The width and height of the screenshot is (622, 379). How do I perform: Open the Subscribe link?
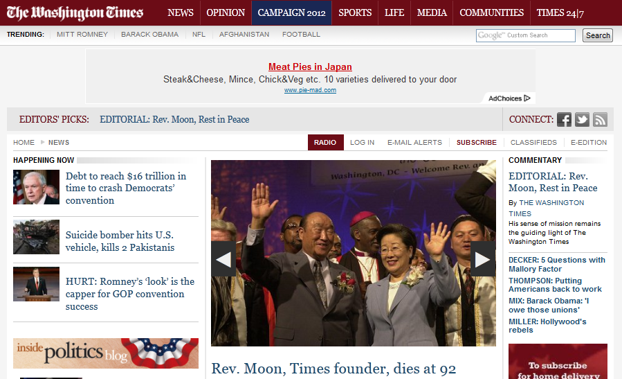coord(477,142)
